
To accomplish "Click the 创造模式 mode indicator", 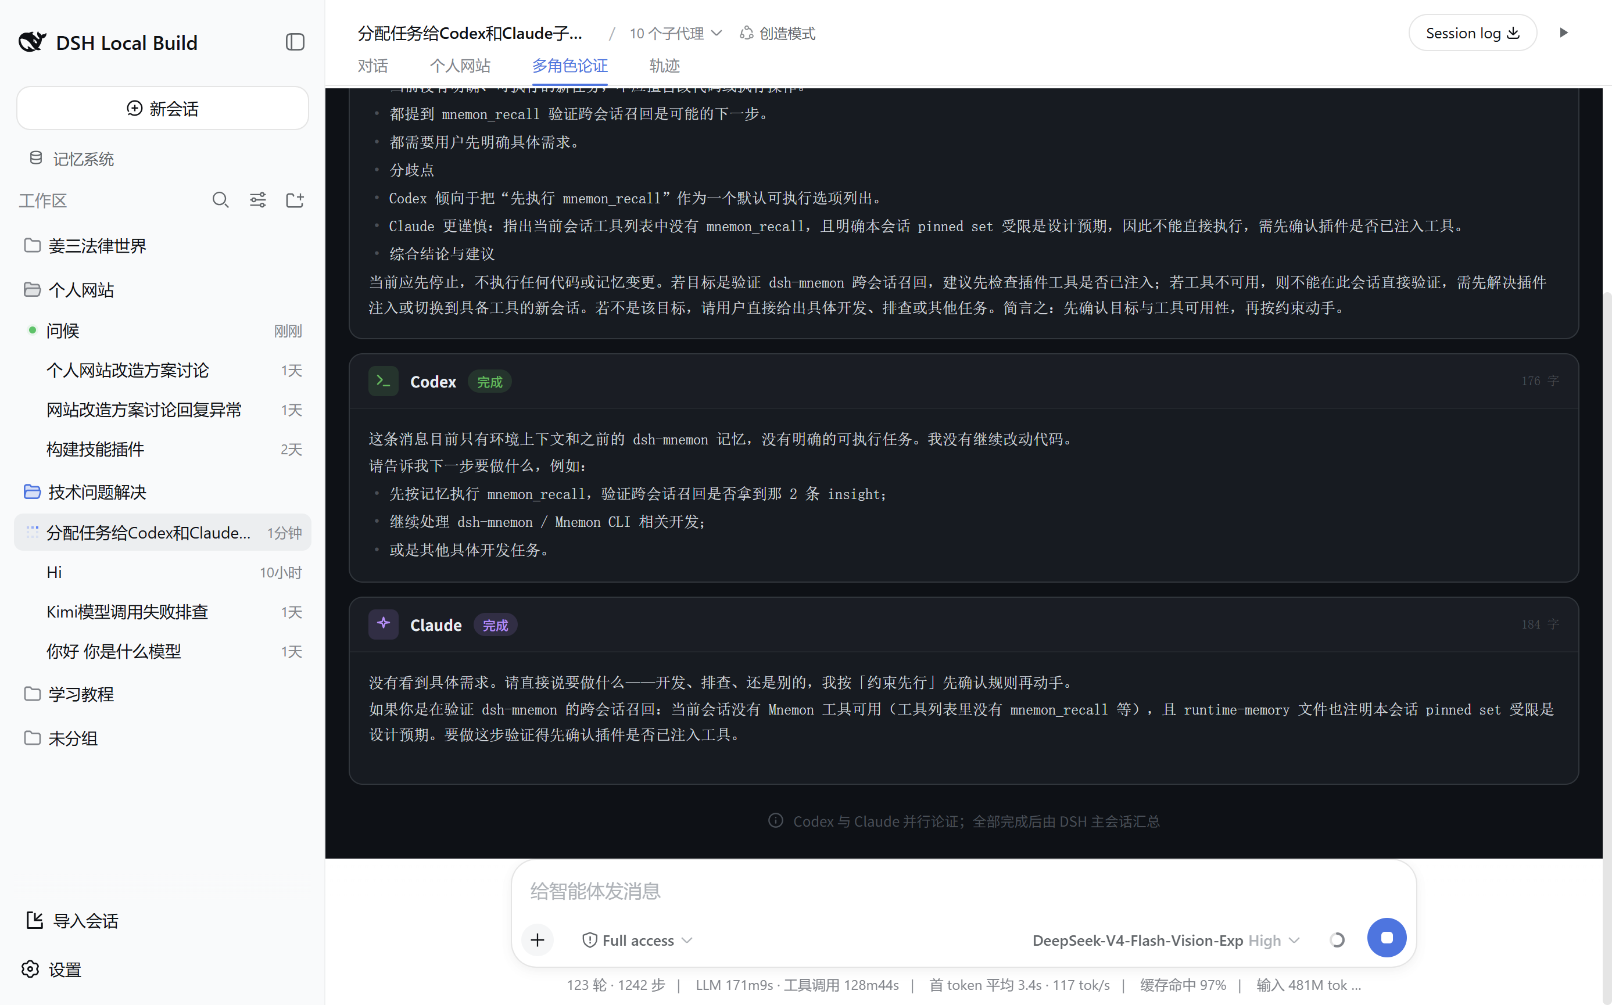I will click(x=777, y=33).
